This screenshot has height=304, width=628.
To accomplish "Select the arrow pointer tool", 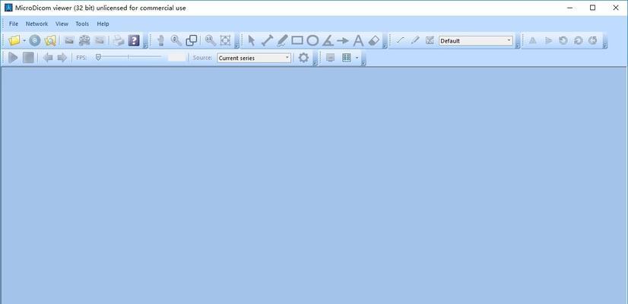I will [252, 40].
